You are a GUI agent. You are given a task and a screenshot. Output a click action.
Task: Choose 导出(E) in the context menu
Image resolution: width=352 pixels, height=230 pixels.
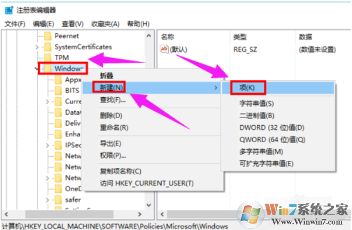click(153, 143)
